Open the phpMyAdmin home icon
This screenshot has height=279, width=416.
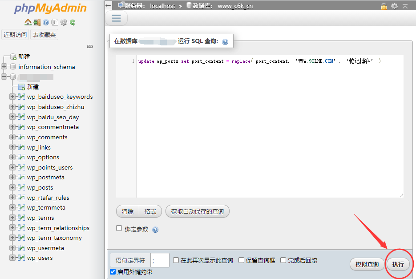(28, 22)
